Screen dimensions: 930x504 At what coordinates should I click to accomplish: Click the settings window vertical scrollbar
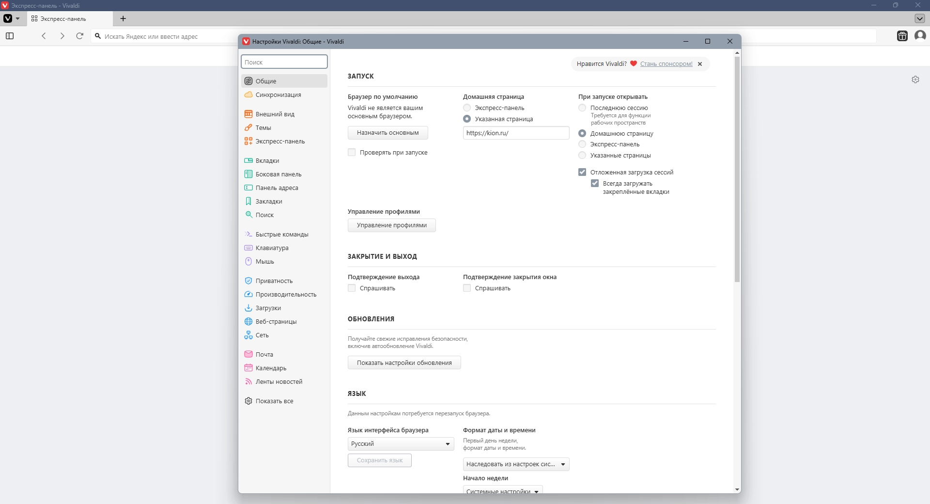[737, 170]
